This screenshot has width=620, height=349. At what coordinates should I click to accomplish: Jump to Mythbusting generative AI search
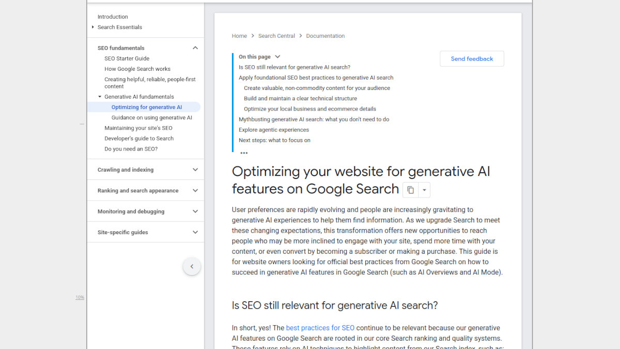(x=314, y=119)
